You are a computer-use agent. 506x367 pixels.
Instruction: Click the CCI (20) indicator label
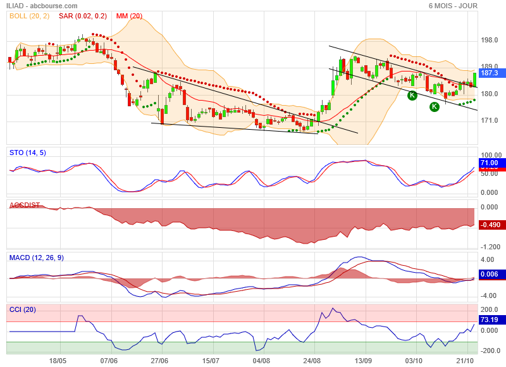tap(23, 309)
